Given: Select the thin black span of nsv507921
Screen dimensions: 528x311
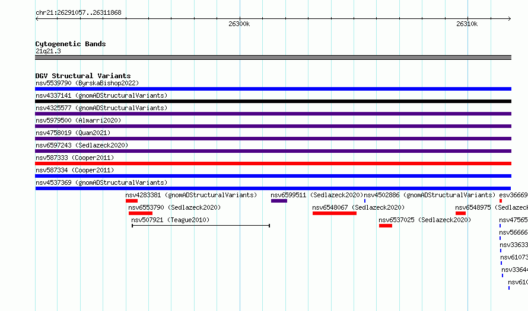Looking at the screenshot, I should tap(201, 226).
